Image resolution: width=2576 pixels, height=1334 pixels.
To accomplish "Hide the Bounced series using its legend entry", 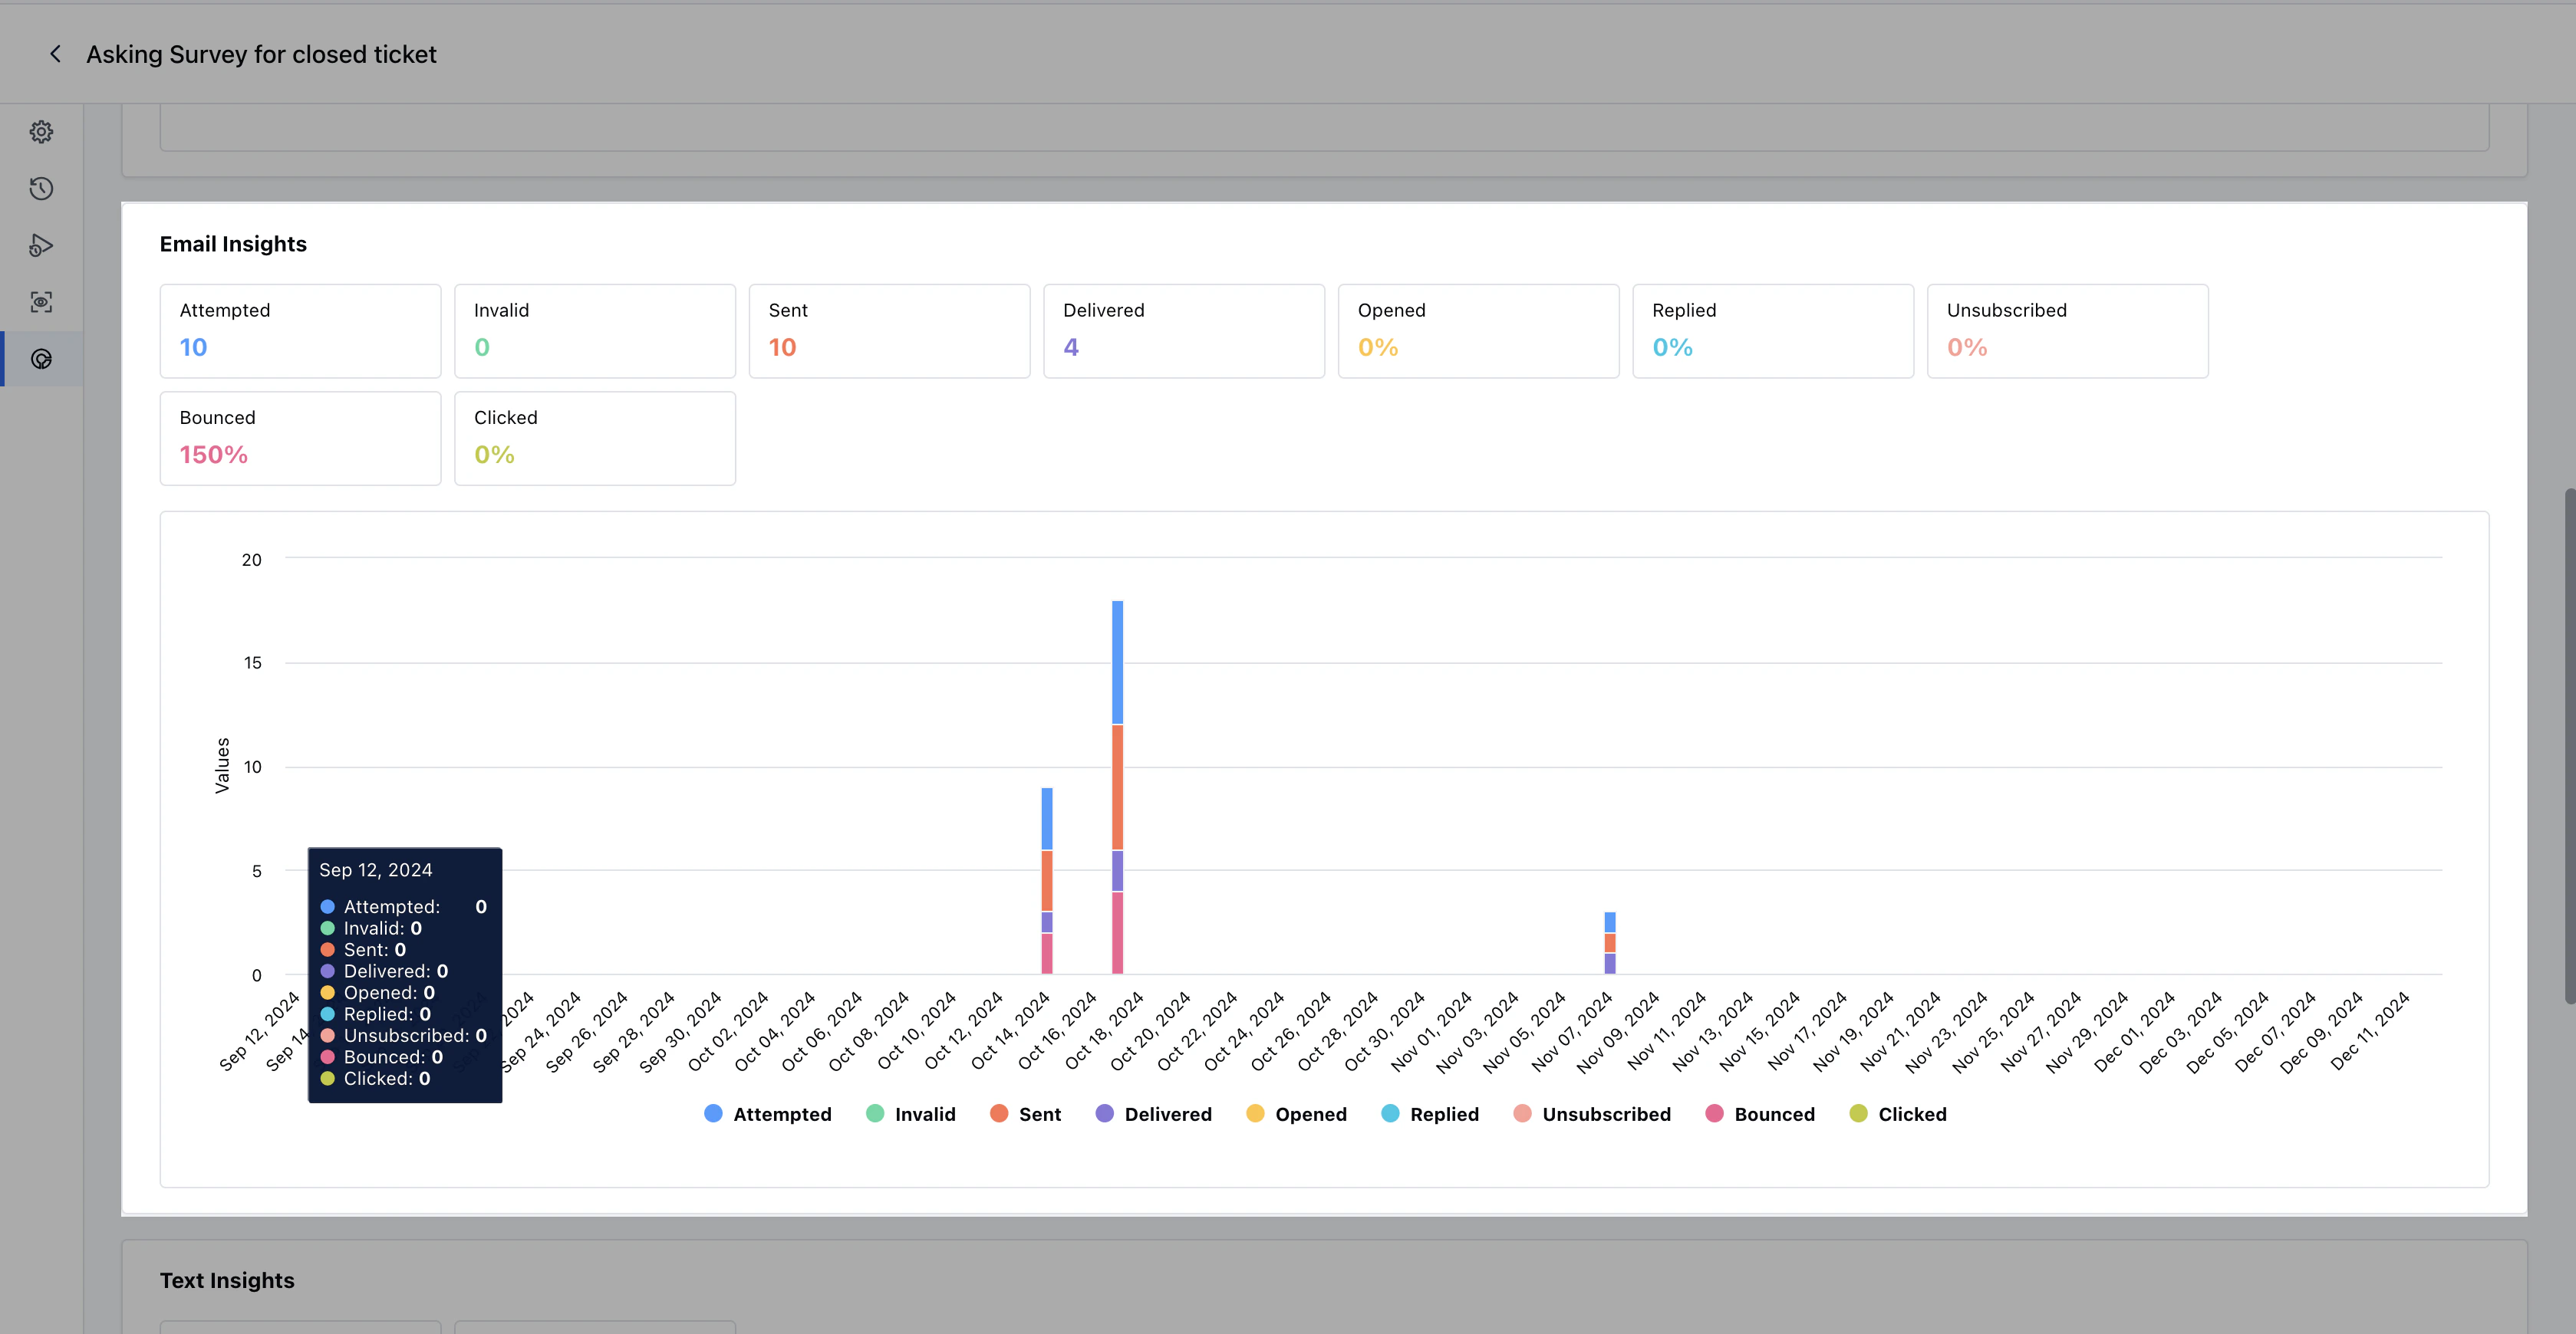I will coord(1759,1113).
